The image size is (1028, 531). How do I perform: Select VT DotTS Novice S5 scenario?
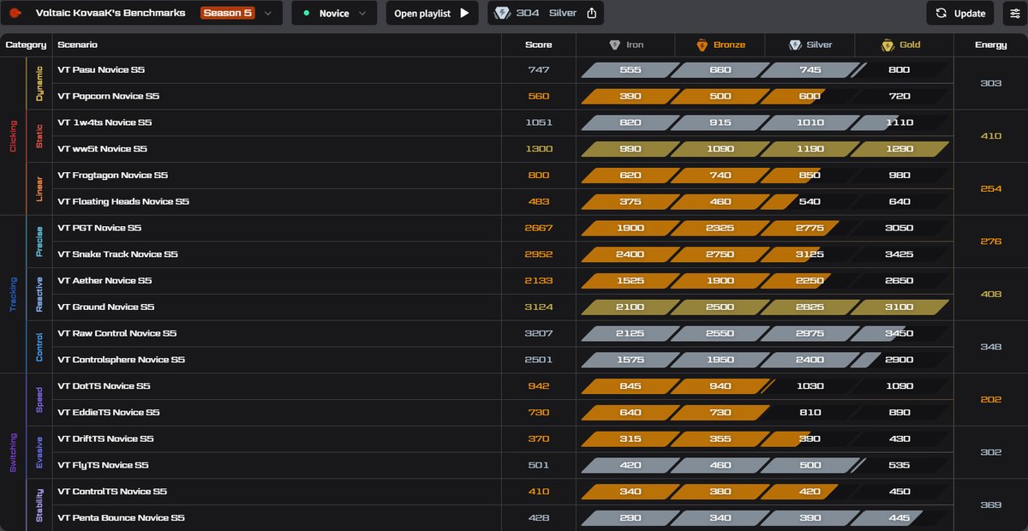coord(104,386)
